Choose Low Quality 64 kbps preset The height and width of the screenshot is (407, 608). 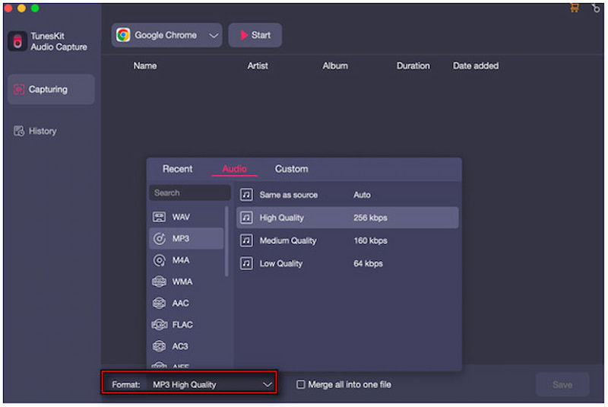click(x=347, y=263)
